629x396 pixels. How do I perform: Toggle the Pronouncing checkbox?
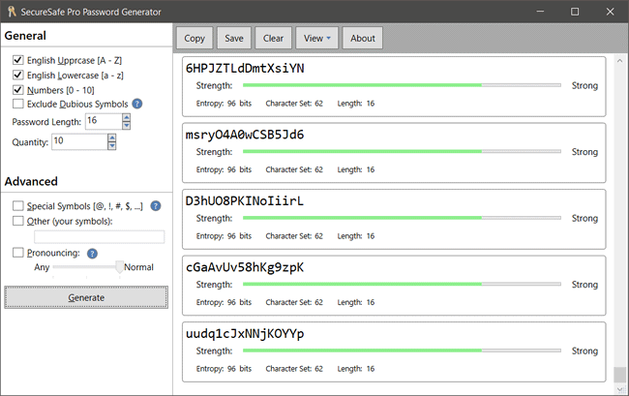[18, 253]
